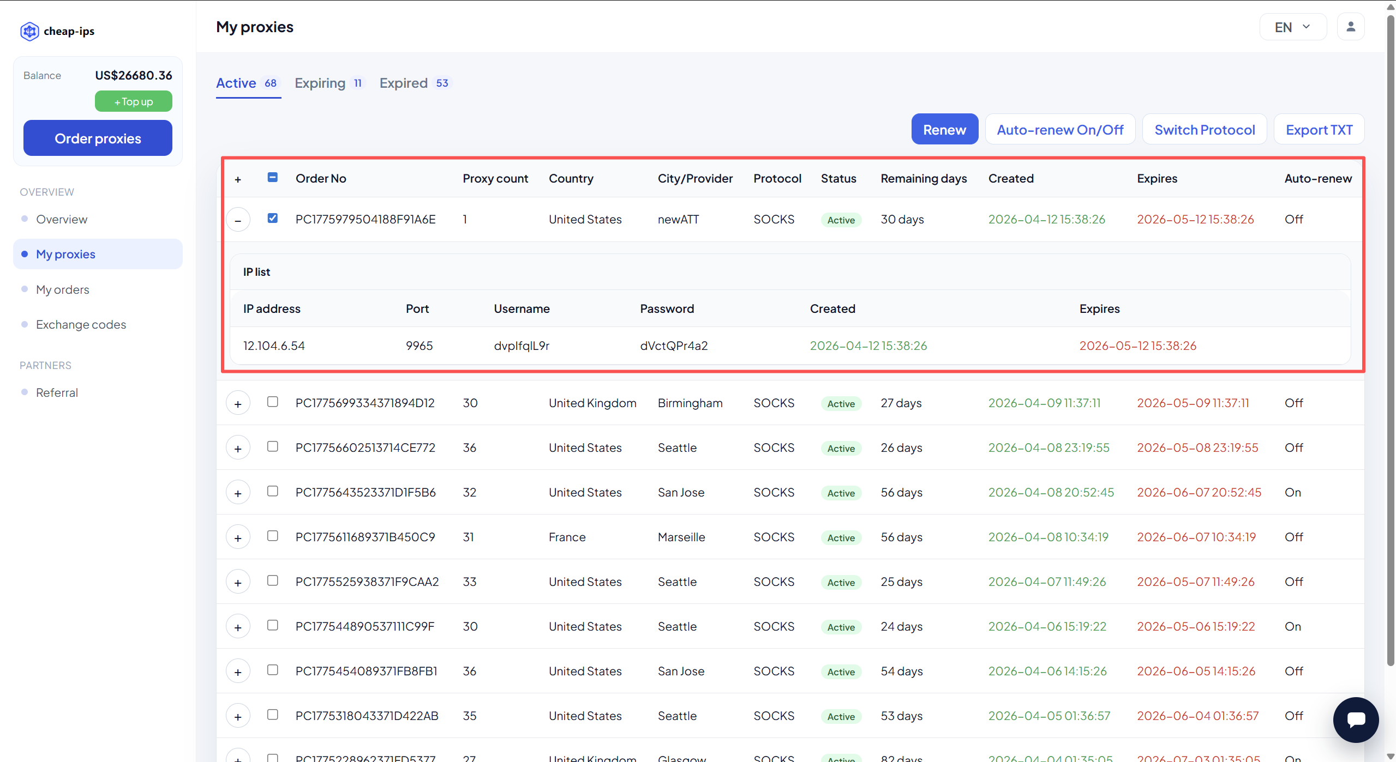The width and height of the screenshot is (1396, 762).
Task: Collapse the PC1775979504188F91A6E order row
Action: (238, 220)
